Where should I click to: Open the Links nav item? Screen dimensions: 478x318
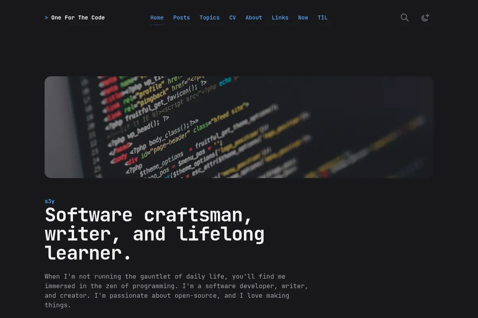(x=280, y=17)
